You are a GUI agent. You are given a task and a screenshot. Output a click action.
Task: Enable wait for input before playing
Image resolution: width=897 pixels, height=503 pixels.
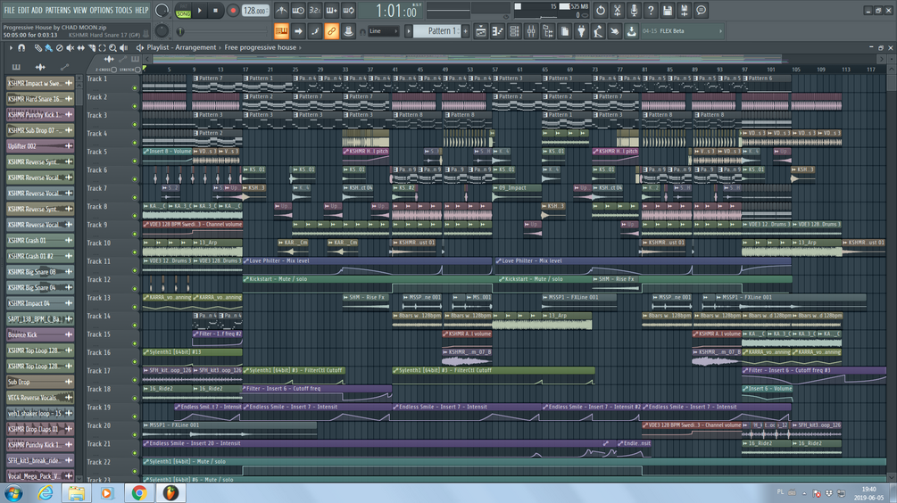pos(298,11)
